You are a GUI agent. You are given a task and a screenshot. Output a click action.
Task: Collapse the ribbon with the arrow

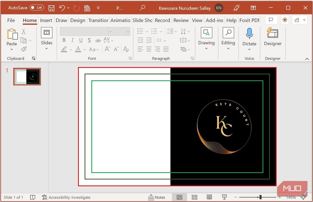[307, 59]
